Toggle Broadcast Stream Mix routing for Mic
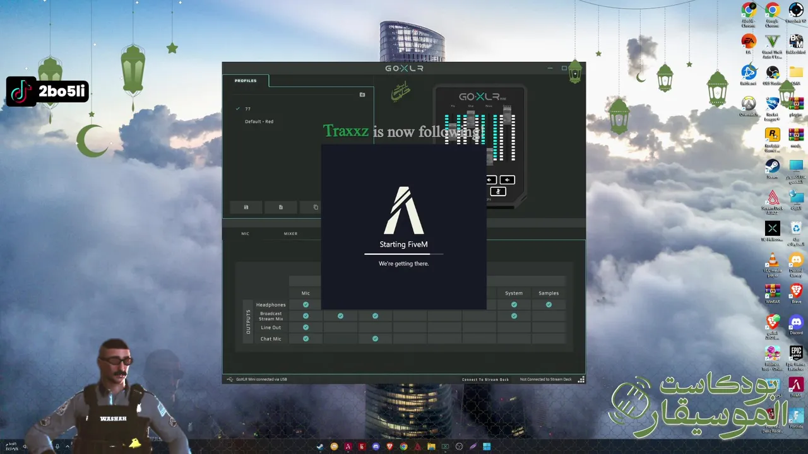Image resolution: width=808 pixels, height=454 pixels. [306, 316]
